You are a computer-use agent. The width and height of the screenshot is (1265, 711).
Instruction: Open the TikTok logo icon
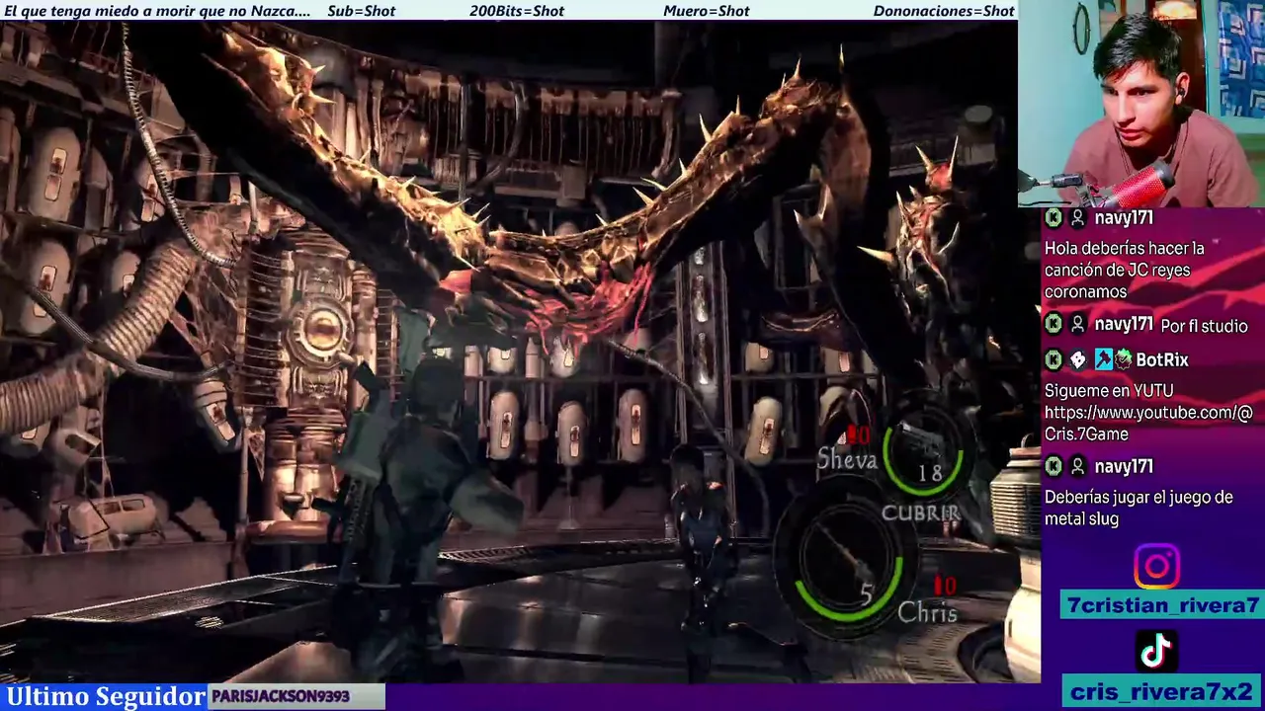(x=1156, y=651)
